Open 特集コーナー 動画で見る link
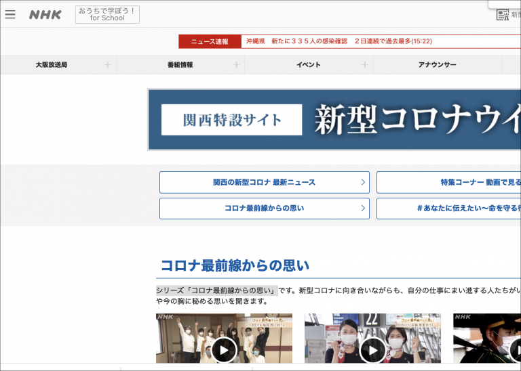Viewport: 521px width, 371px height. tap(448, 182)
